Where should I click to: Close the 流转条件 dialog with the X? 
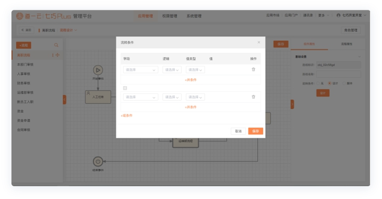pos(258,42)
